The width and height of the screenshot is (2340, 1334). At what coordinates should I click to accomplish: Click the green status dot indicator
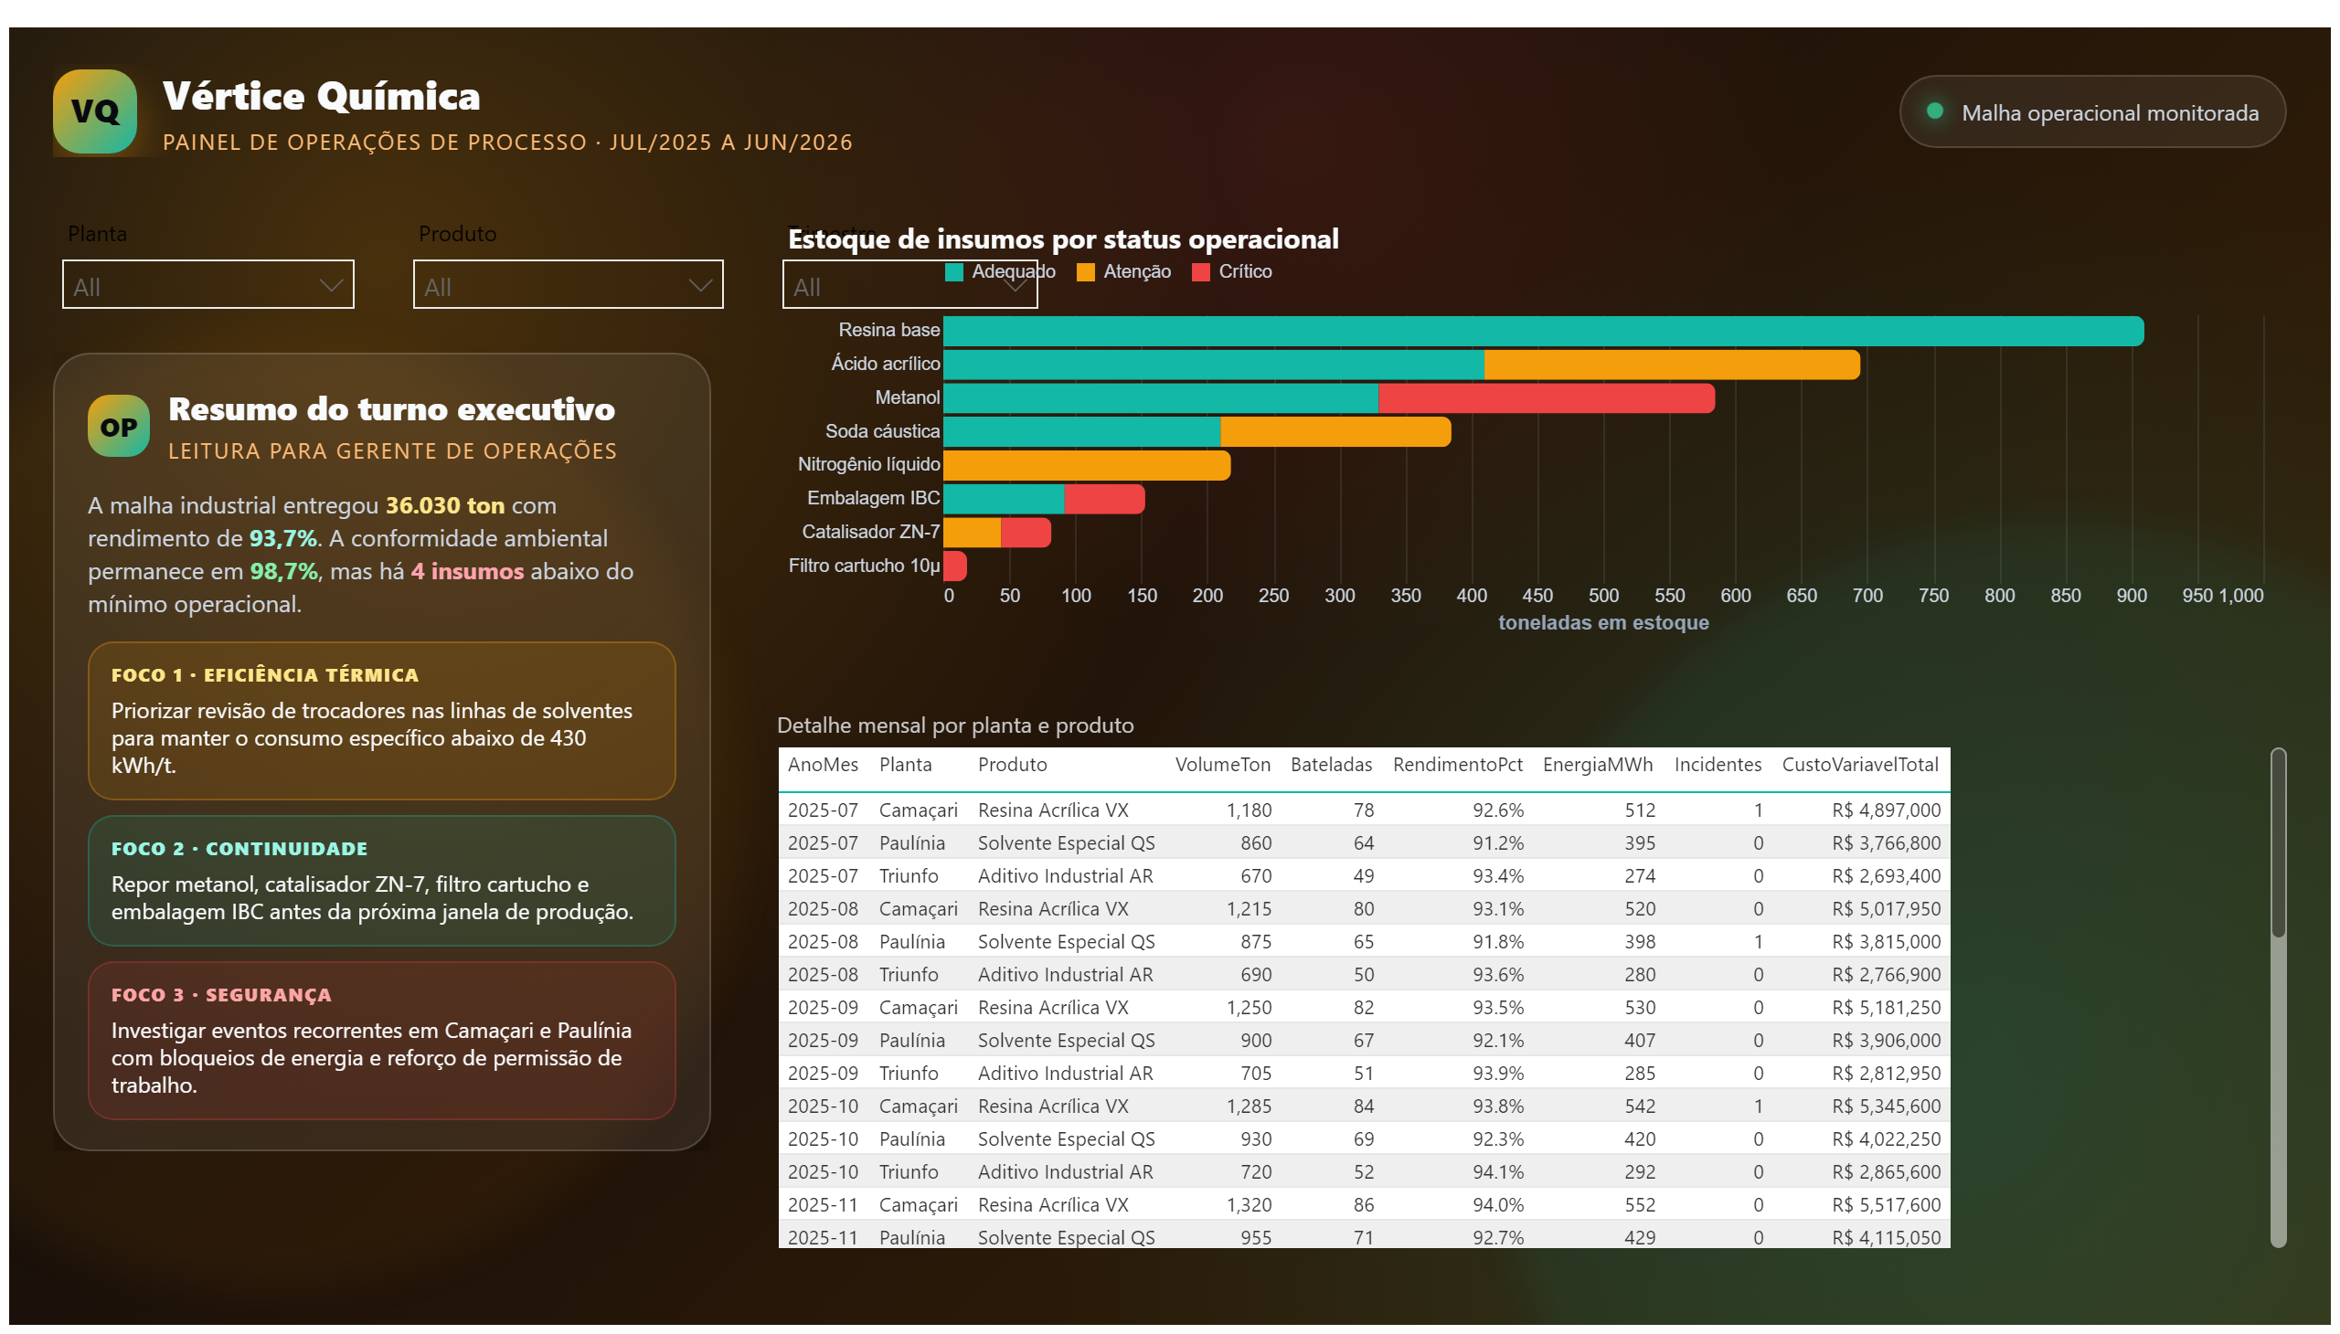click(x=1935, y=111)
